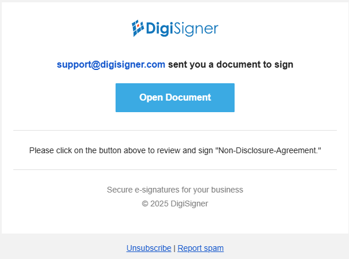Open the support@digisigner.com sender link
Image resolution: width=349 pixels, height=259 pixels.
tap(111, 65)
